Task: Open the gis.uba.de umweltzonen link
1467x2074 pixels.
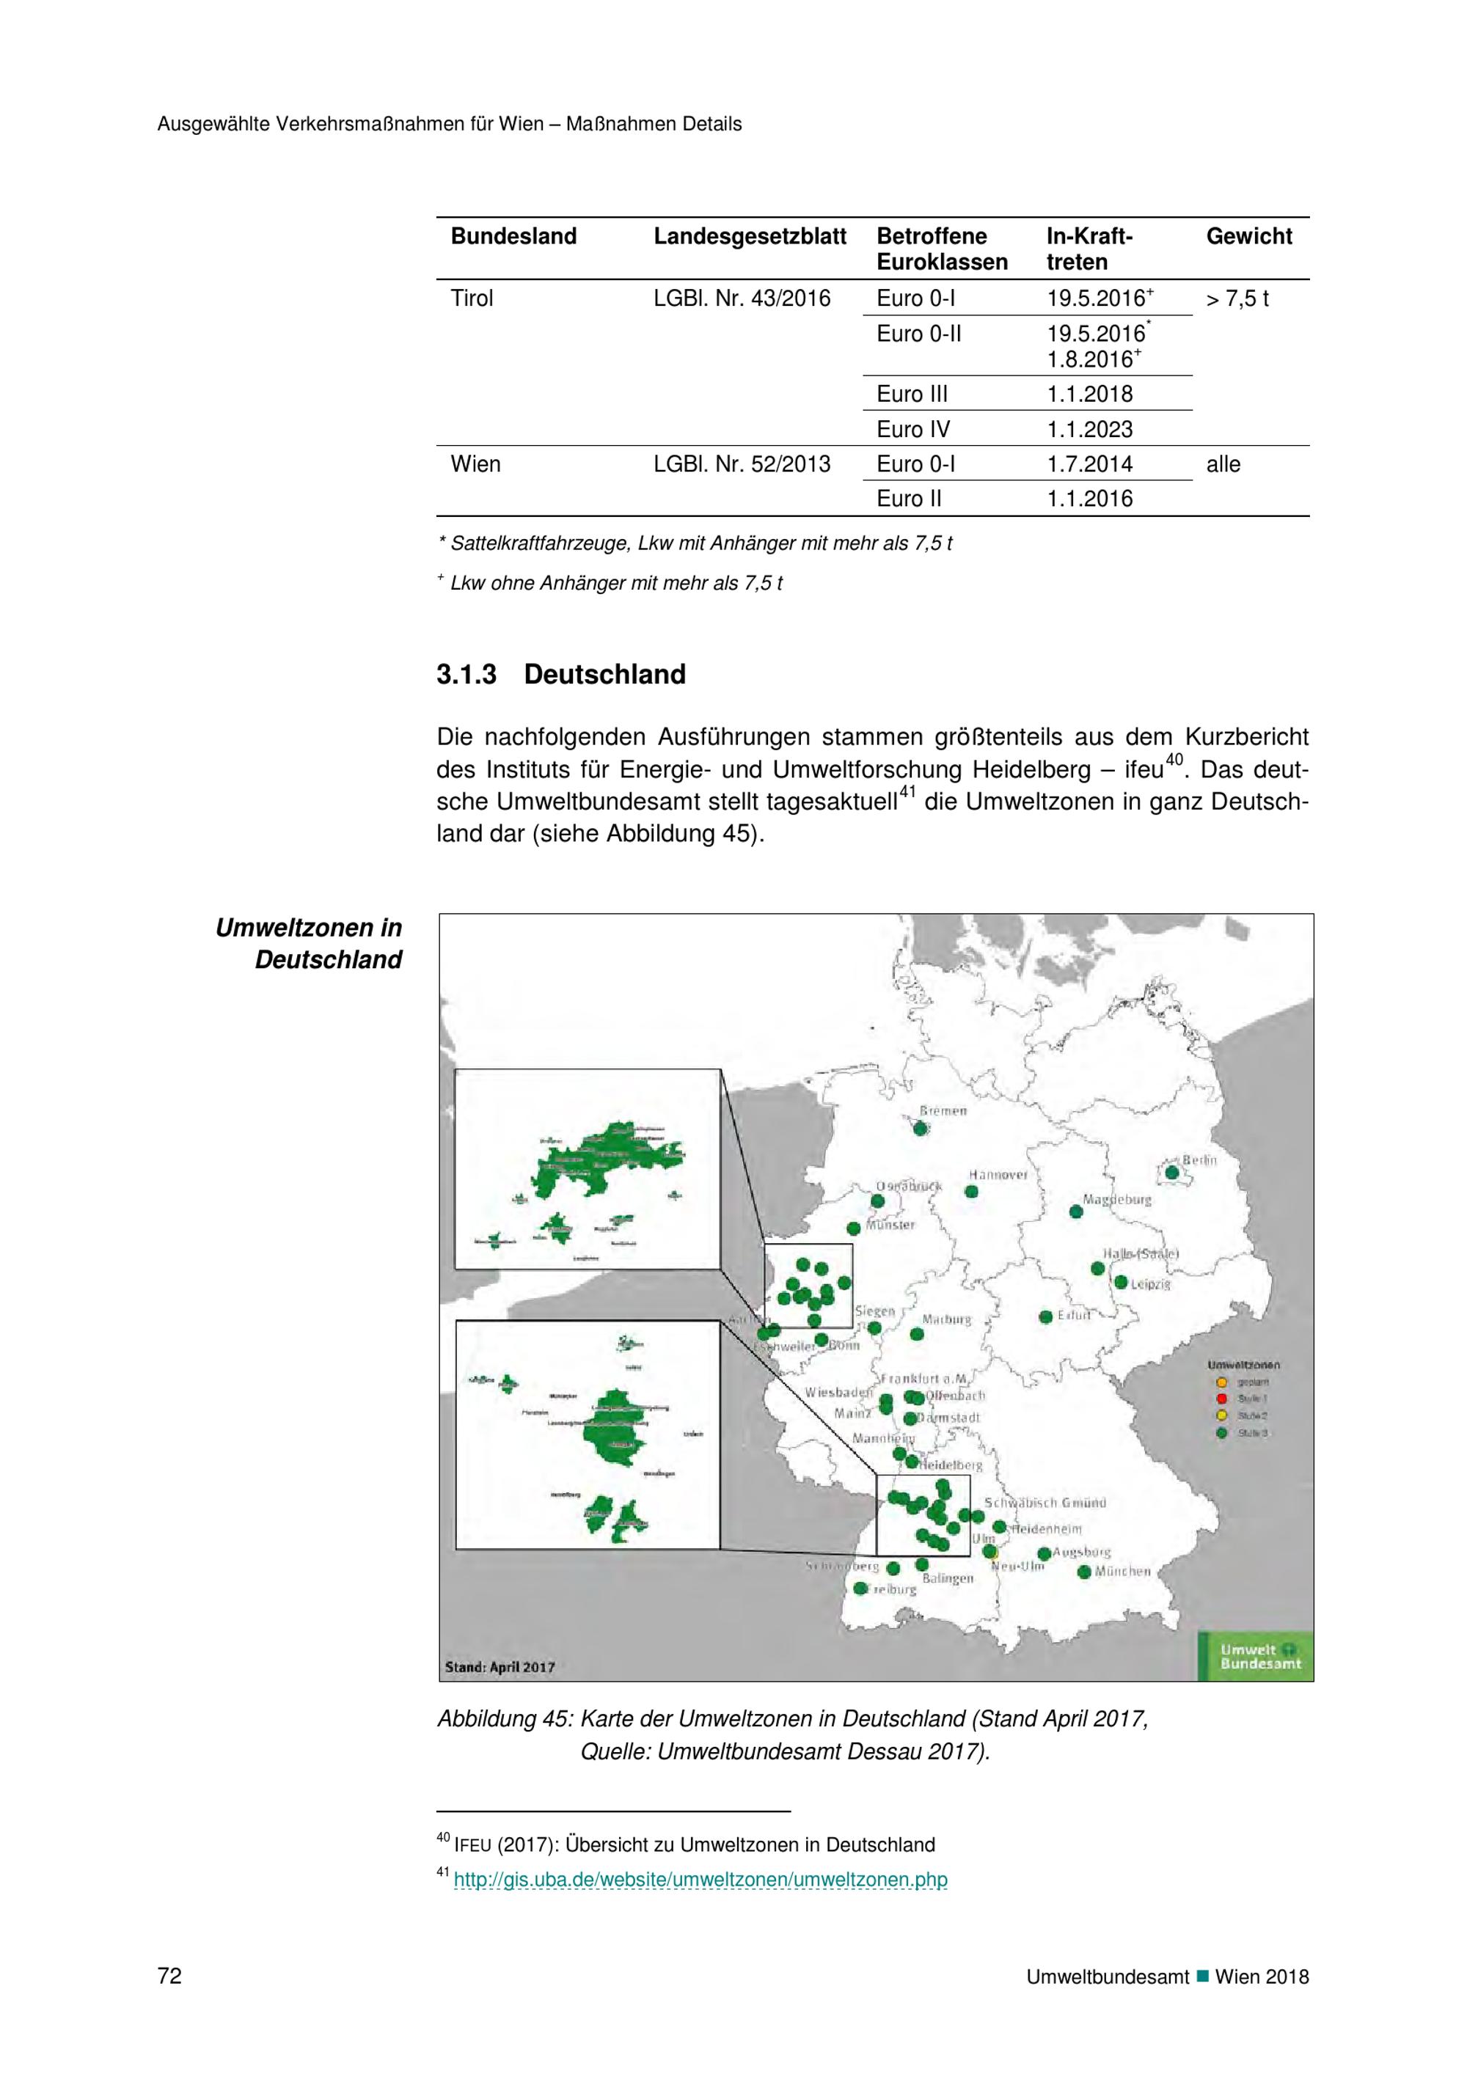Action: tap(700, 1880)
